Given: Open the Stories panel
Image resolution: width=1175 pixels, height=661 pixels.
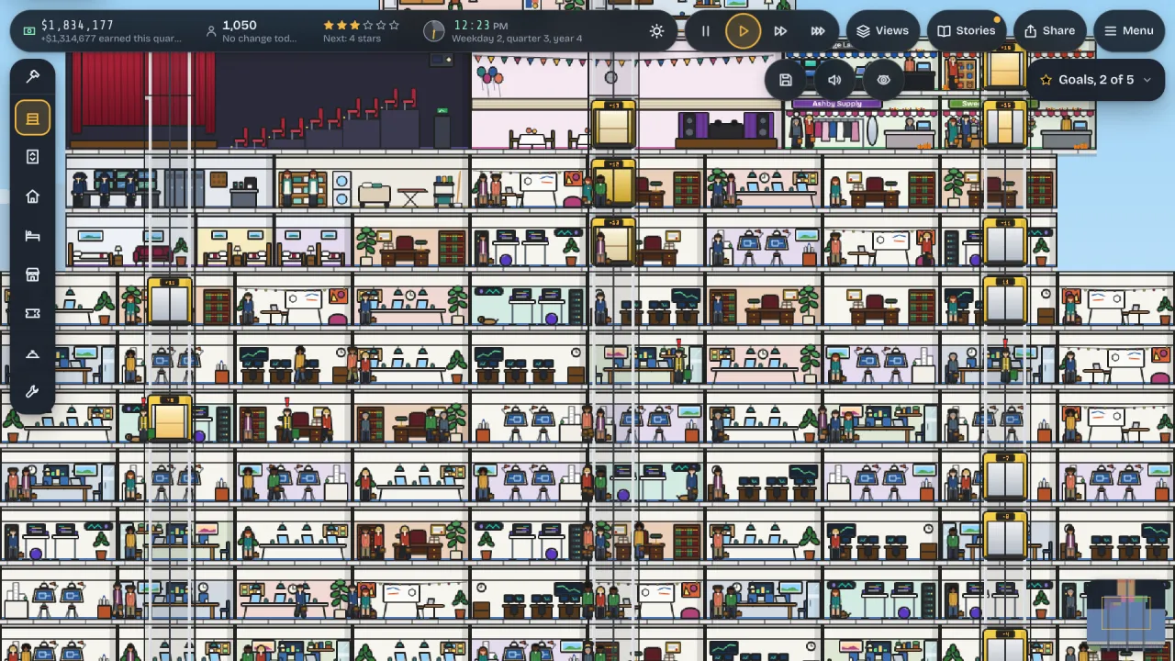Looking at the screenshot, I should 966,30.
